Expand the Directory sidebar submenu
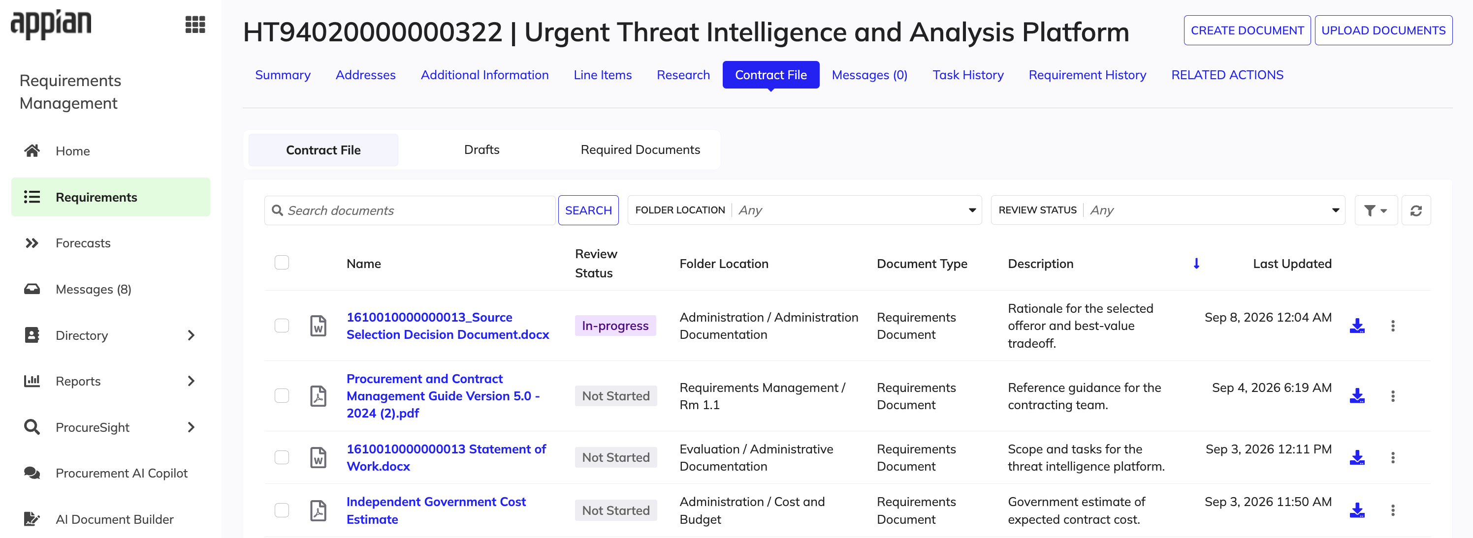 tap(191, 335)
